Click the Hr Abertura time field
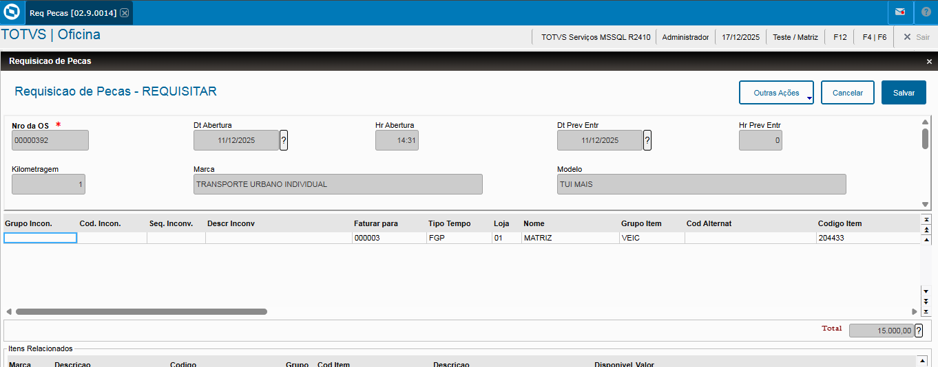938x367 pixels. coord(397,140)
